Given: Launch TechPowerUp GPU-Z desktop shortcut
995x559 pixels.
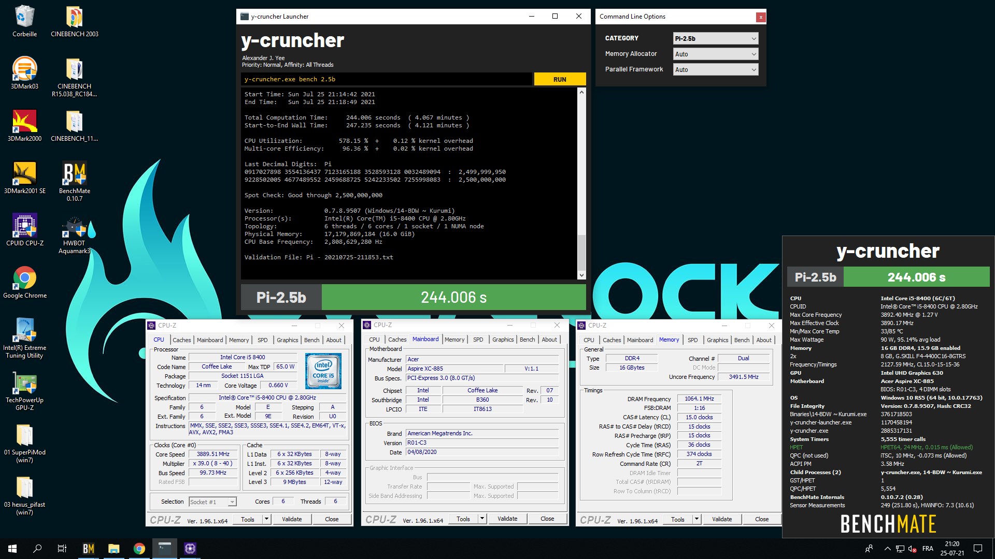Looking at the screenshot, I should 24,390.
